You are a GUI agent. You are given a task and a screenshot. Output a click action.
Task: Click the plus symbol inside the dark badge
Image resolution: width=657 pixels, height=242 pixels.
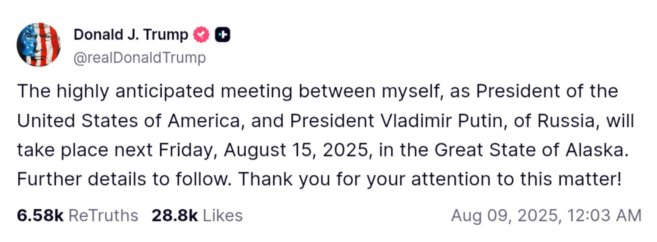tap(224, 35)
